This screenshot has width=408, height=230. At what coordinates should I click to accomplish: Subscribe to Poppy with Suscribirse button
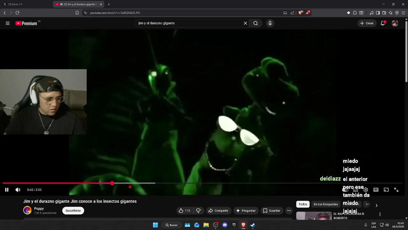tap(73, 211)
